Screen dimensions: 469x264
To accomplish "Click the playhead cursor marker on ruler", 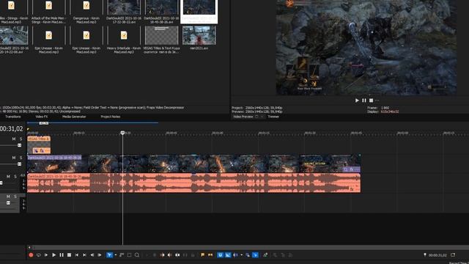I will (122, 133).
